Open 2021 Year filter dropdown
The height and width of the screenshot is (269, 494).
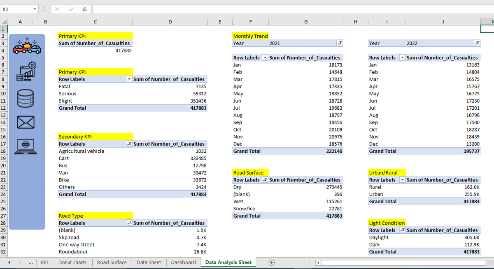coord(340,43)
